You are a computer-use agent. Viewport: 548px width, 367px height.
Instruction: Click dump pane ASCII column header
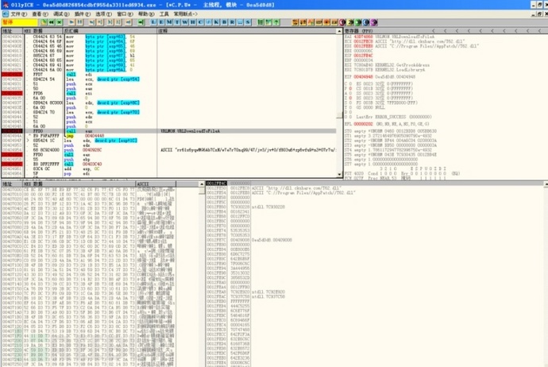(156, 183)
